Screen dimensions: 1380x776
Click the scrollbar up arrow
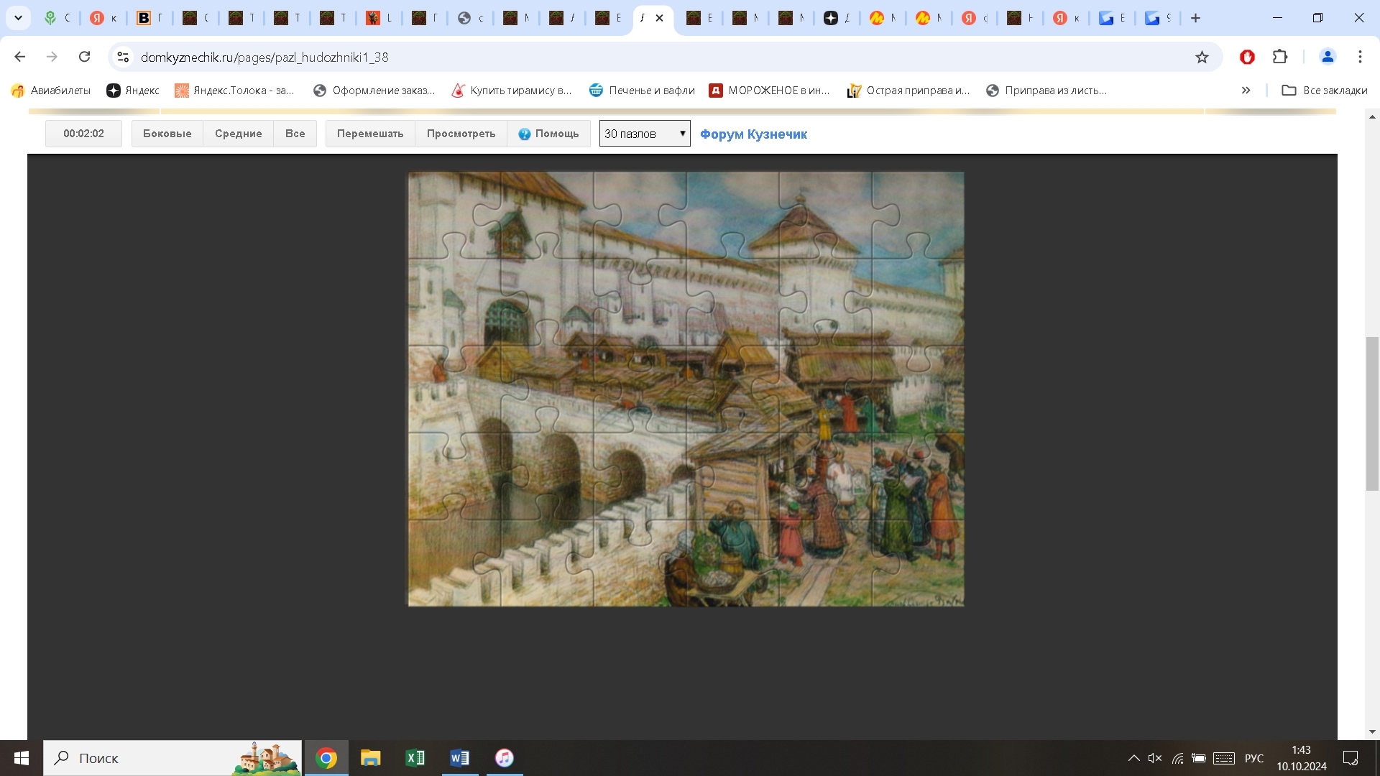point(1372,116)
